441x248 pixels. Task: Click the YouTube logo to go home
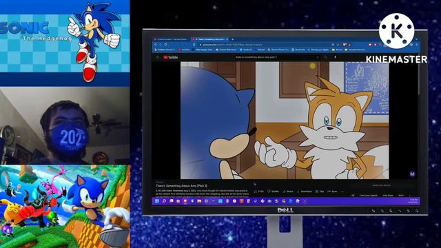point(170,57)
